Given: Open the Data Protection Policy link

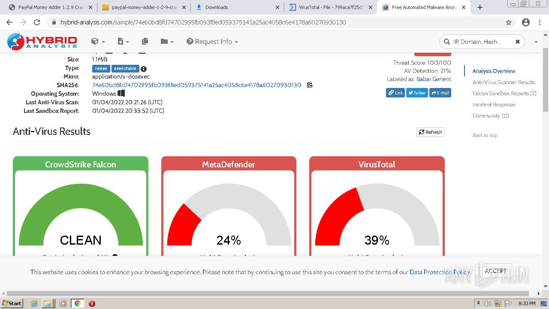Looking at the screenshot, I should coord(440,272).
